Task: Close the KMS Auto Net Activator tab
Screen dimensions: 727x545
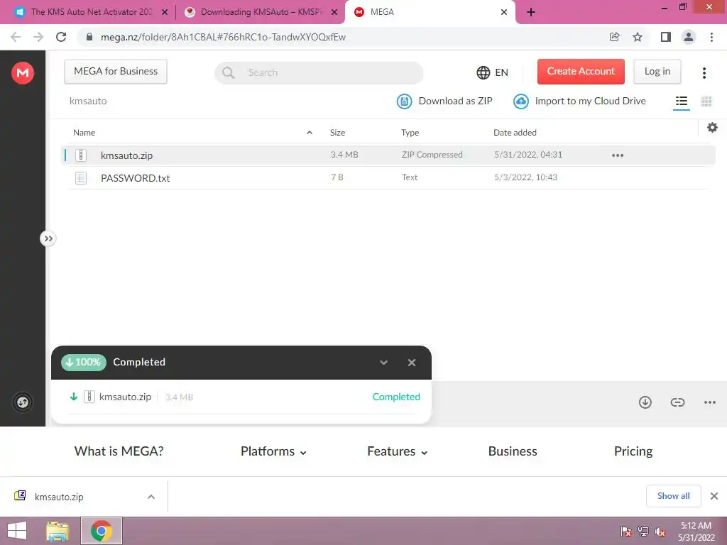Action: (x=165, y=12)
